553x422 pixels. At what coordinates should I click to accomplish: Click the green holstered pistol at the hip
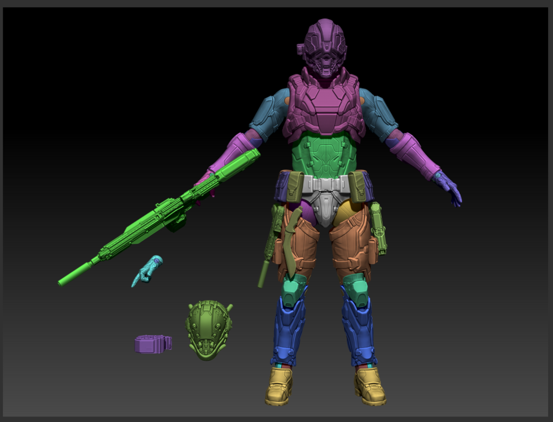tap(378, 228)
